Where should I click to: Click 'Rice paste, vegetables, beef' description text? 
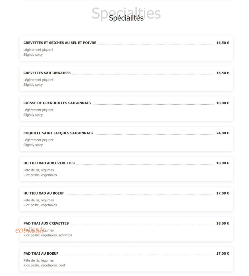point(44,265)
